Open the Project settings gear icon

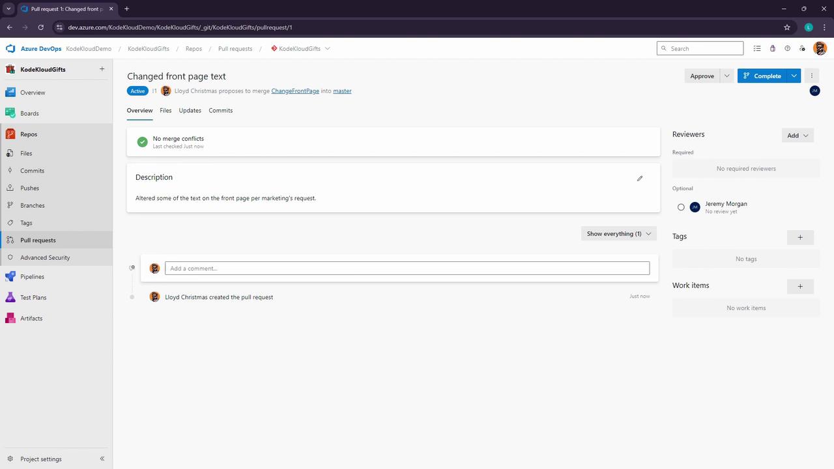pyautogui.click(x=10, y=459)
